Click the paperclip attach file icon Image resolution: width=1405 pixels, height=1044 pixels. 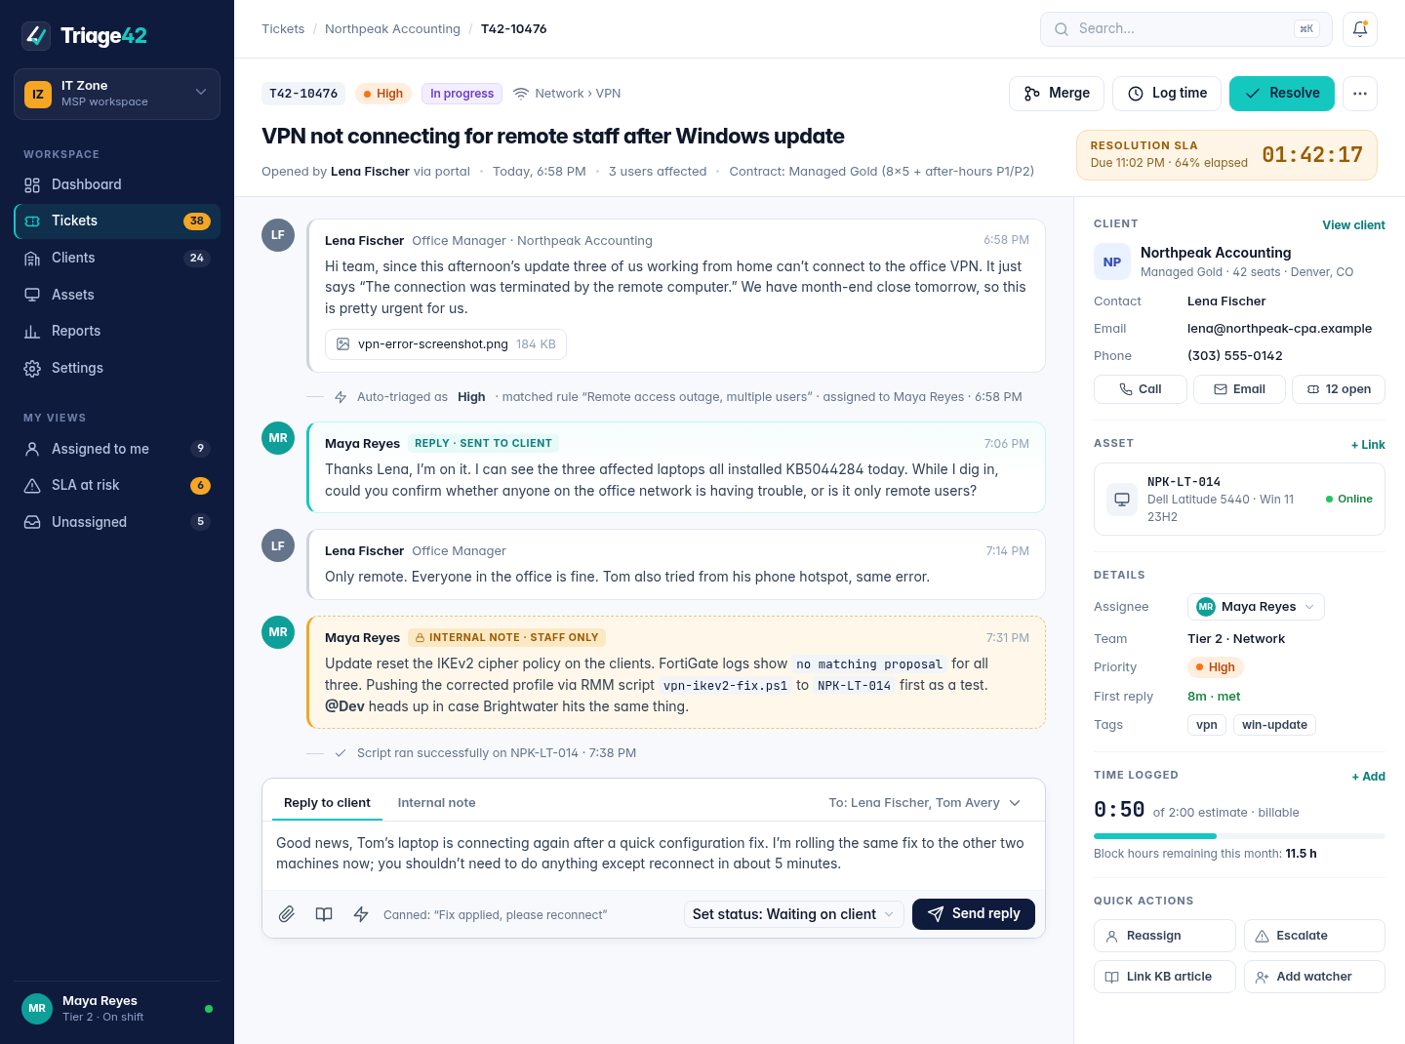(x=287, y=914)
